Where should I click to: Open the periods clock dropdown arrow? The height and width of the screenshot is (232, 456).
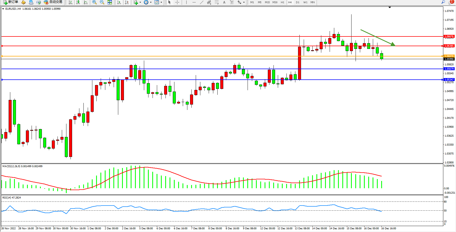(151, 2)
